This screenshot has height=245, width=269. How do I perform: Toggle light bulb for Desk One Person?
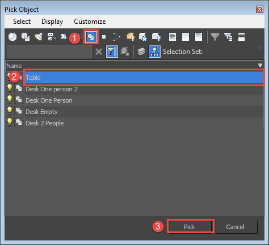(10, 99)
